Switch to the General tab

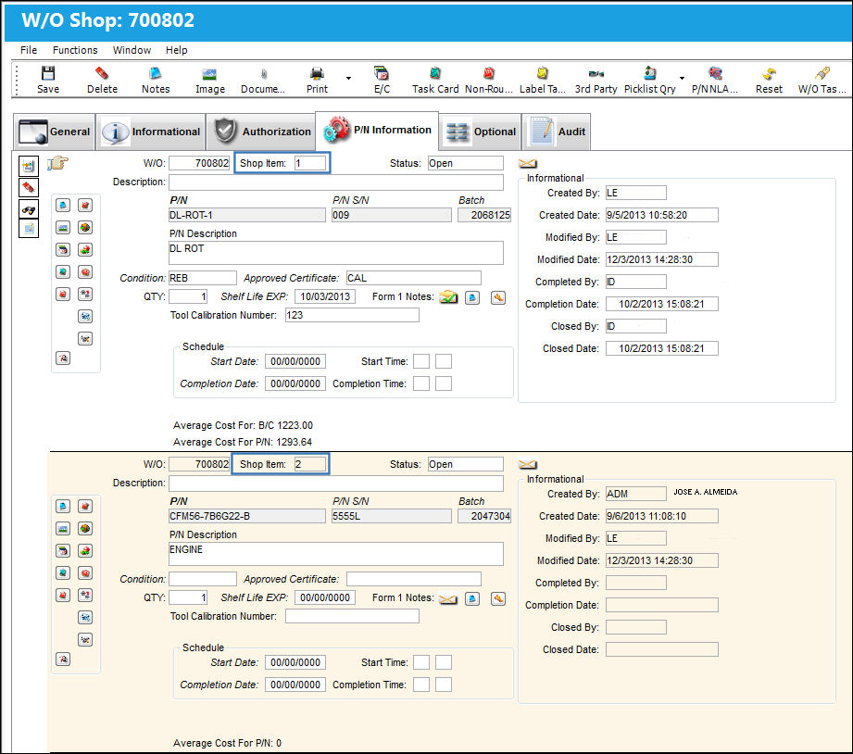coord(55,132)
